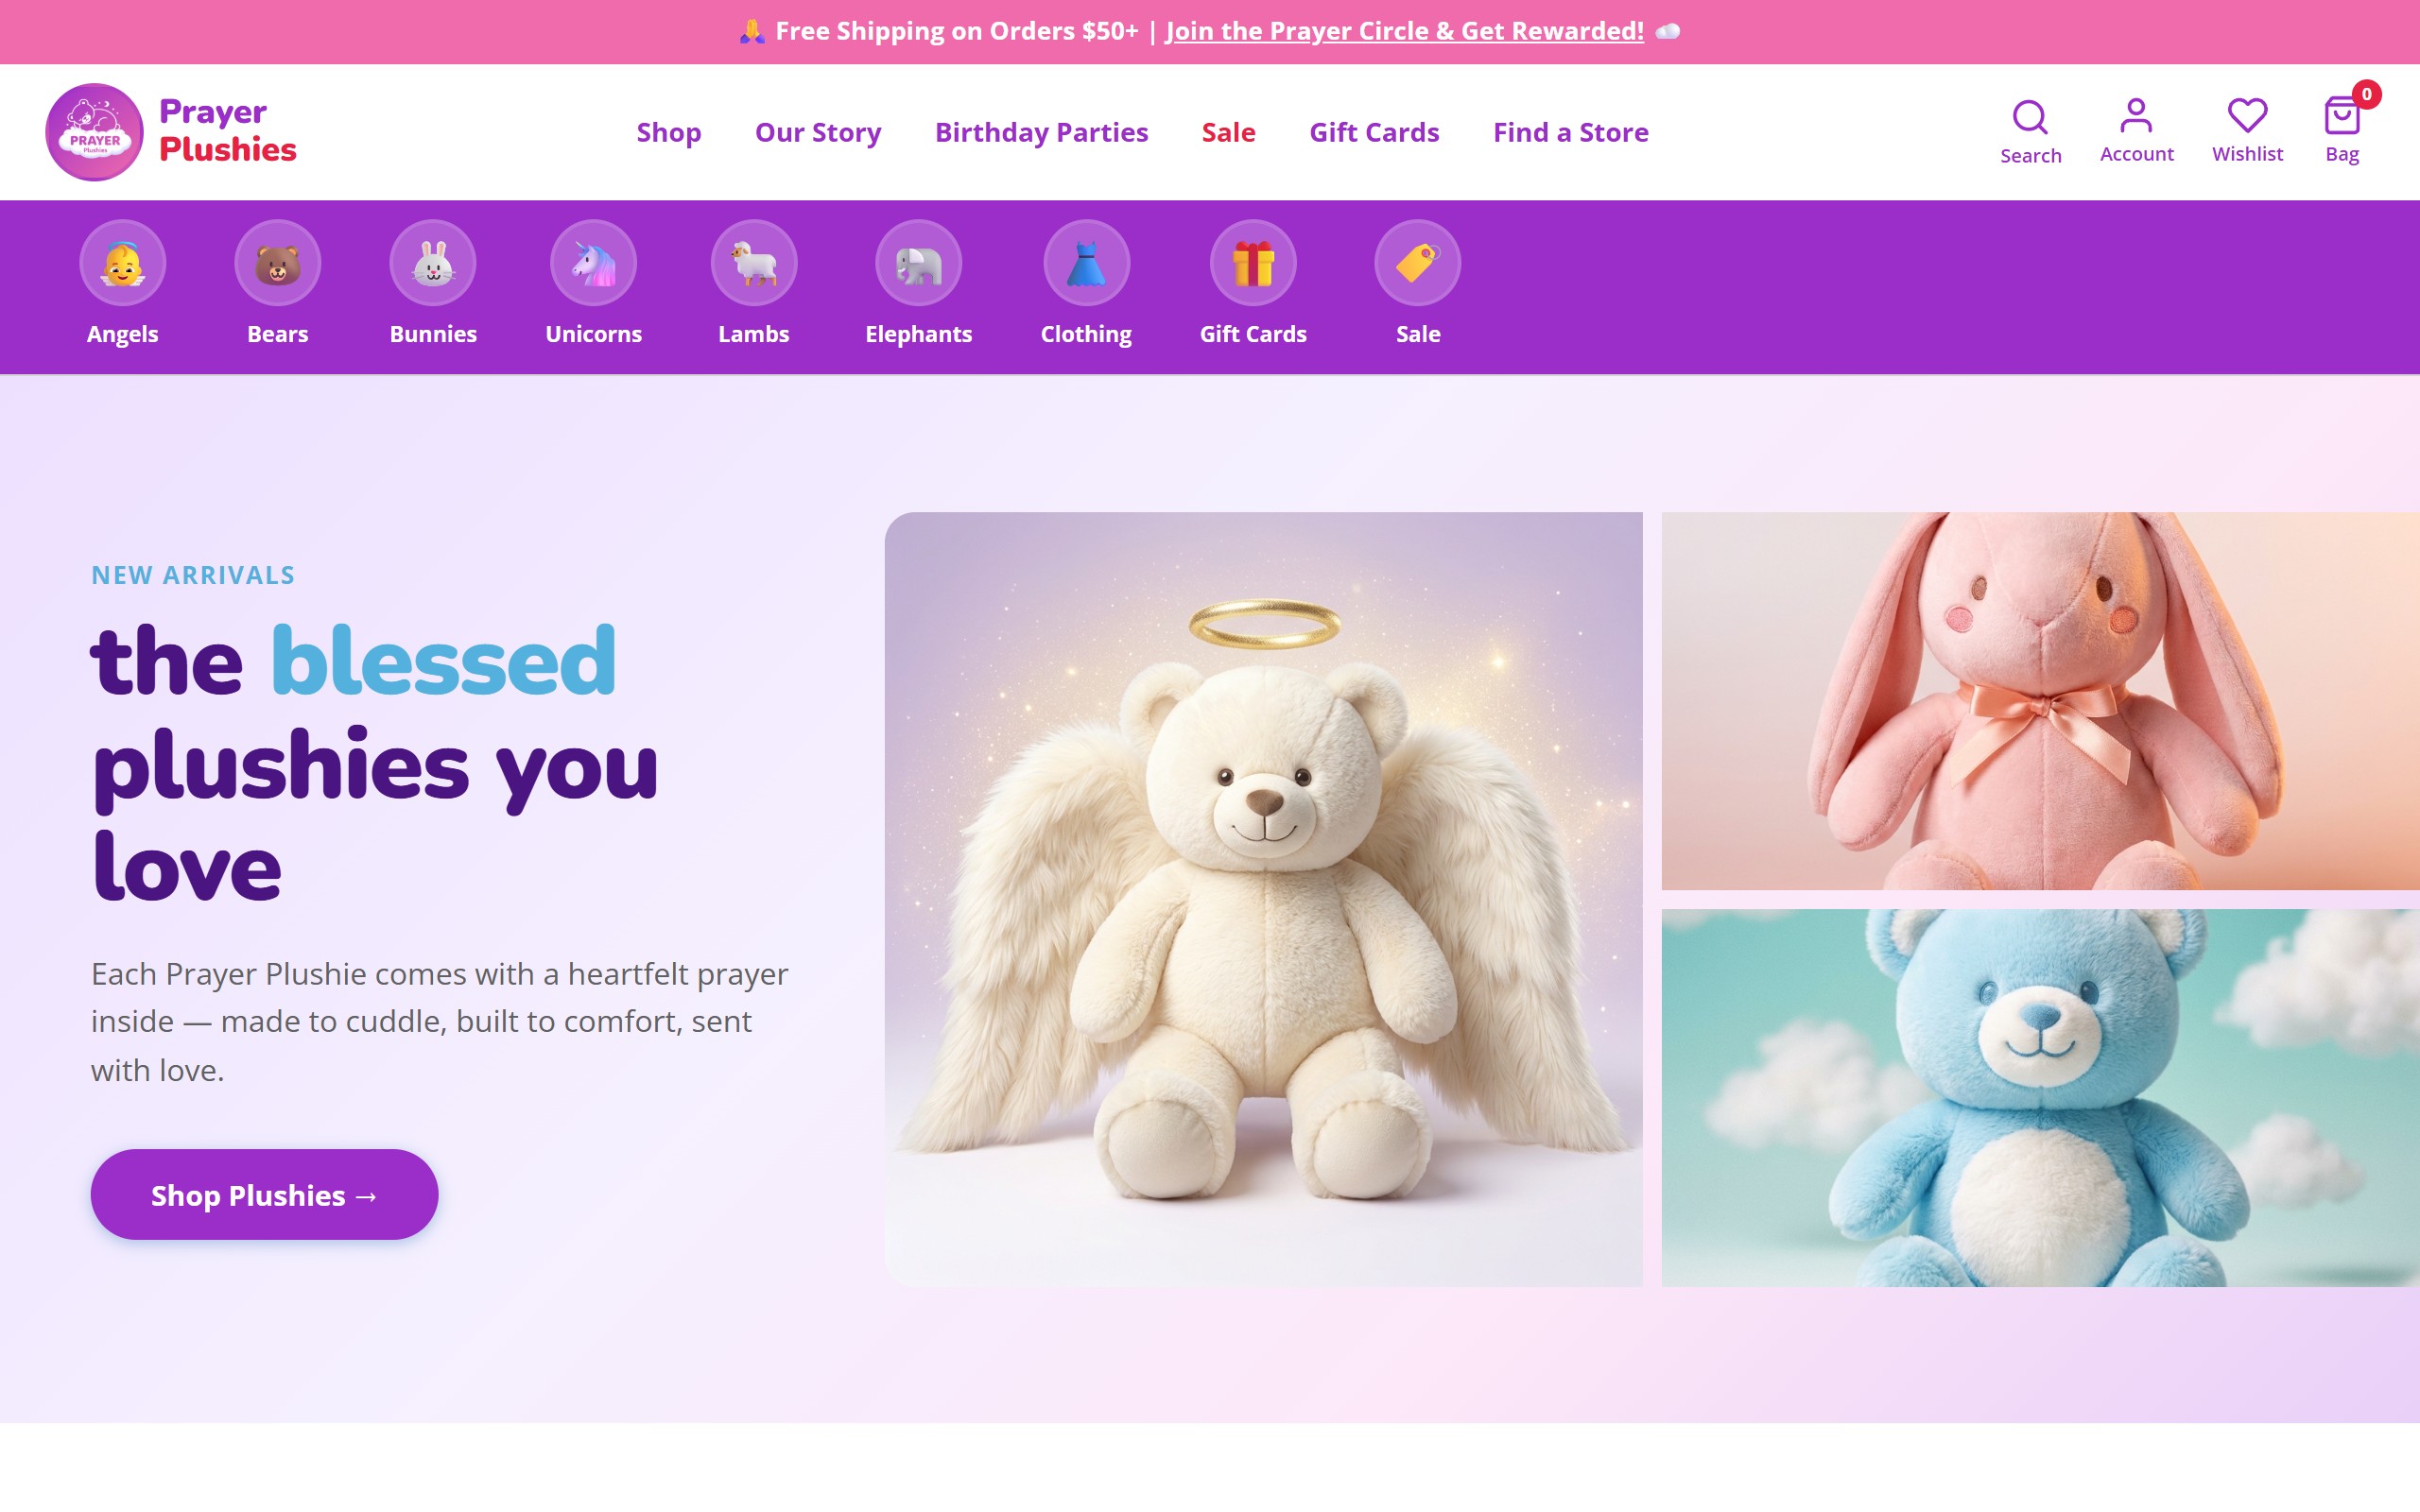Click the angel teddy bear image
Image resolution: width=2420 pixels, height=1512 pixels.
(1264, 899)
